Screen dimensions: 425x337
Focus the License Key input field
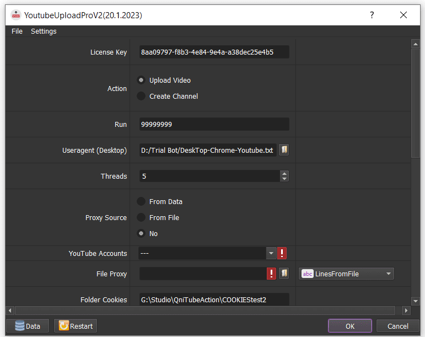point(214,52)
